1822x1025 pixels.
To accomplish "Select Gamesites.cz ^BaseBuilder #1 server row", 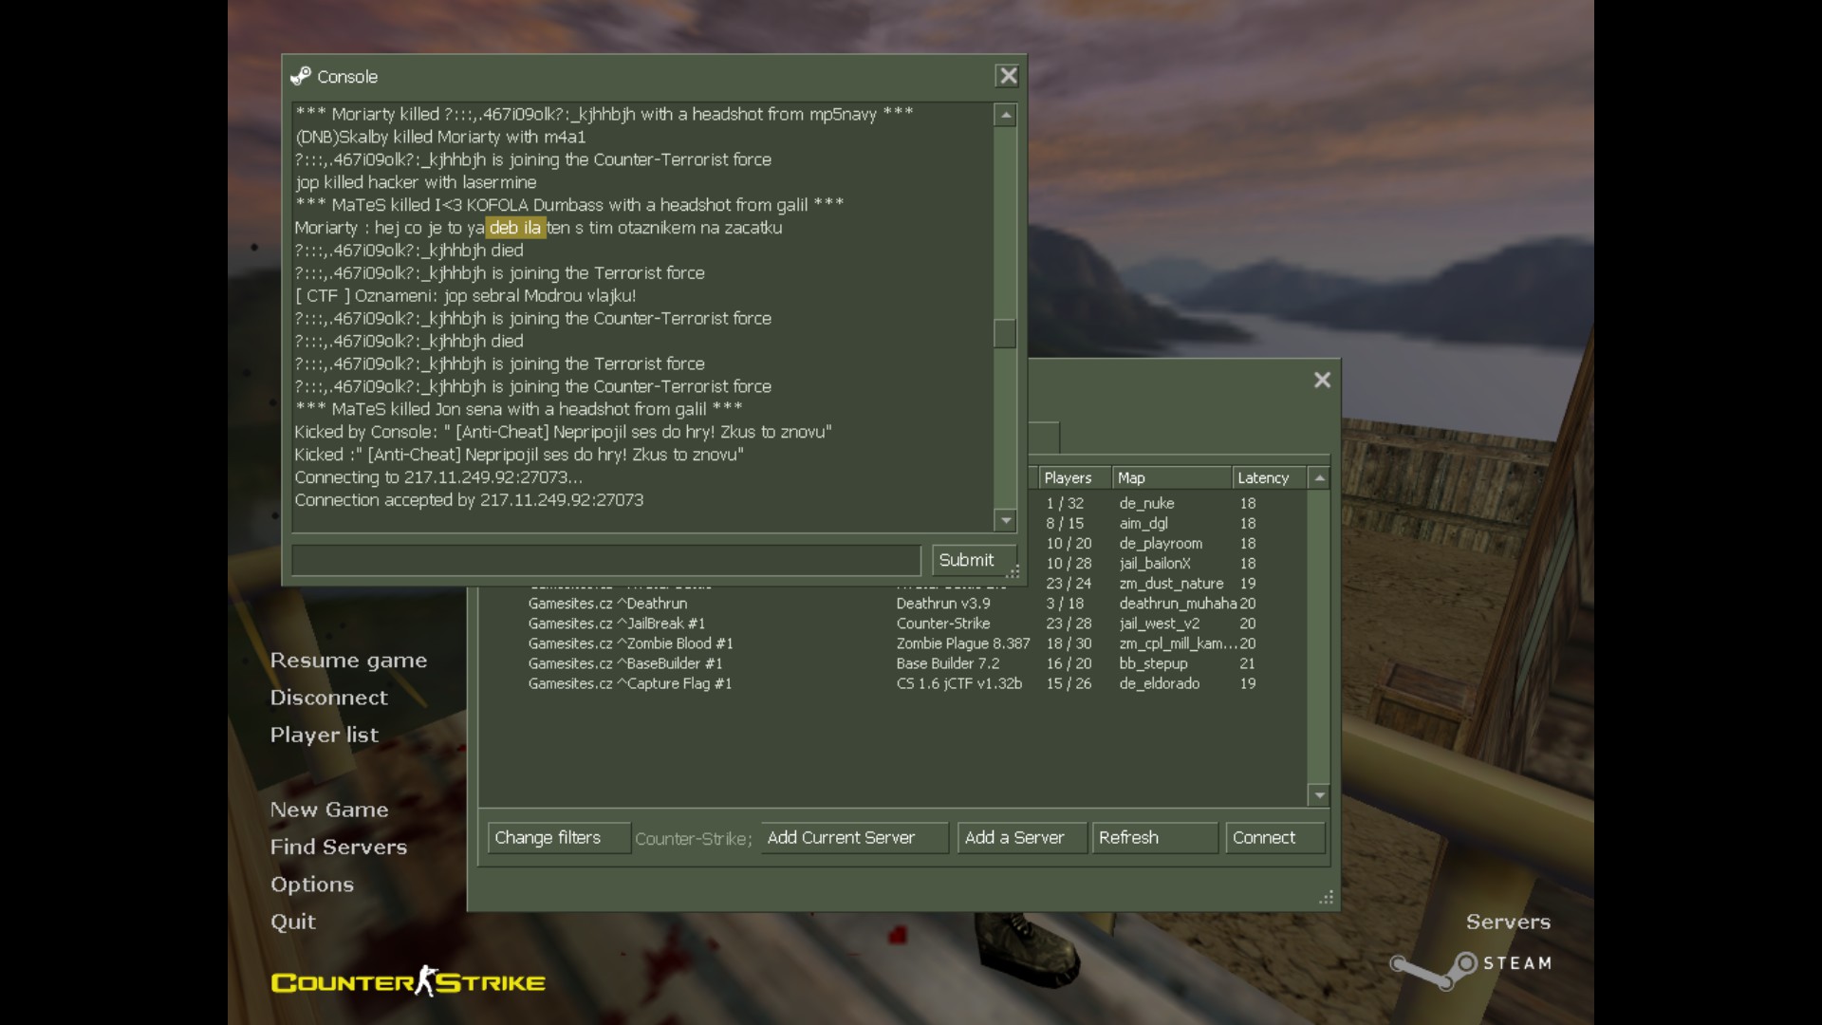I will [892, 663].
